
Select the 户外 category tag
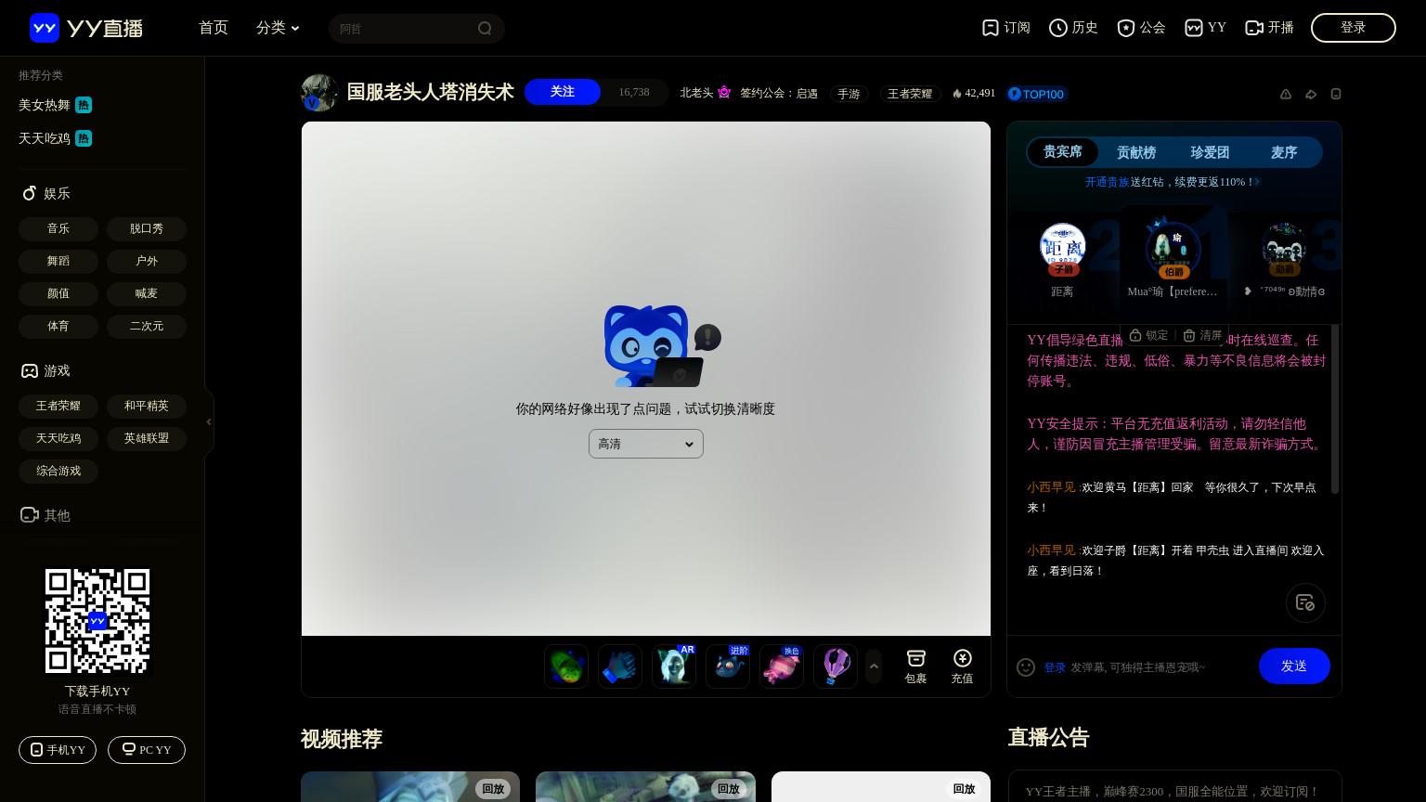147,261
